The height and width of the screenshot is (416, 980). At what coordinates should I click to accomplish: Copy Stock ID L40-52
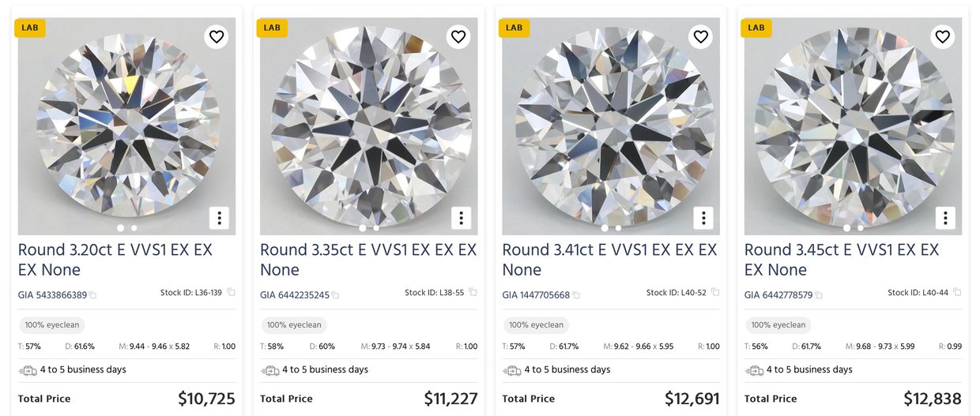point(714,292)
